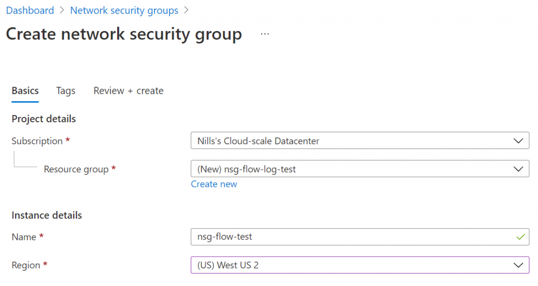This screenshot has height=286, width=538.
Task: Open the Subscription dropdown showing Nills's Cloud-scale Datacenter
Action: click(x=352, y=141)
